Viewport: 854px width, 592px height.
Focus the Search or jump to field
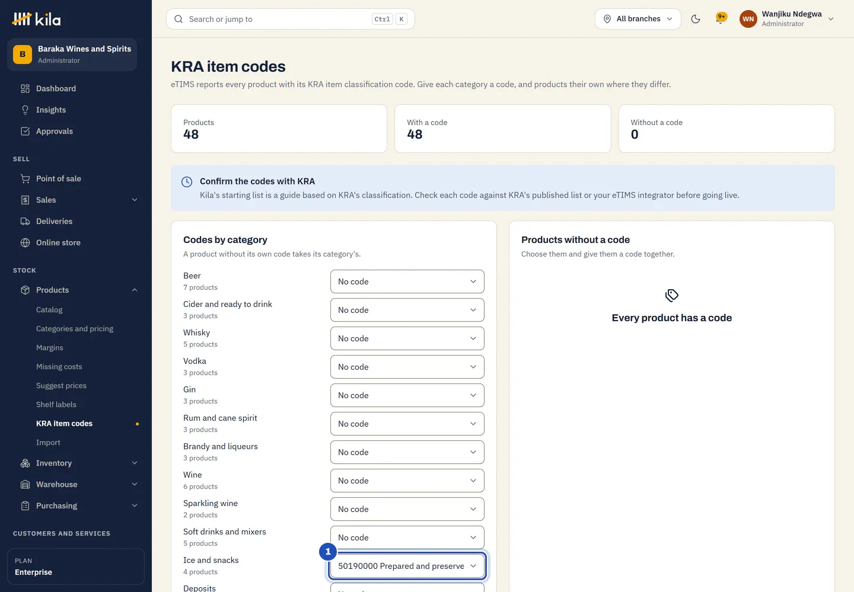291,19
